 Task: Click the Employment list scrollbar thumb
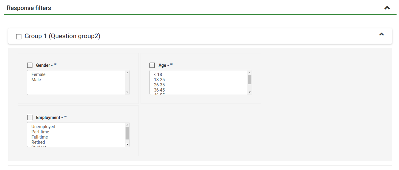pos(127,133)
